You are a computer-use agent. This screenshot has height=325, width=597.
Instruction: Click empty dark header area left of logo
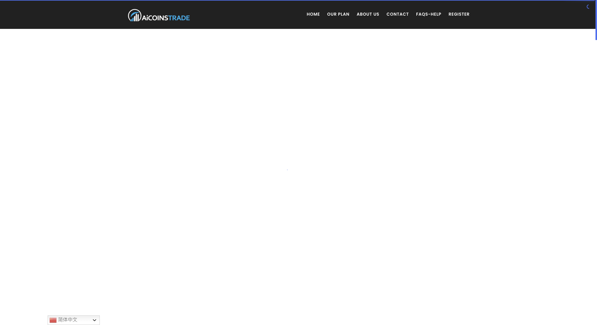[x=60, y=14]
